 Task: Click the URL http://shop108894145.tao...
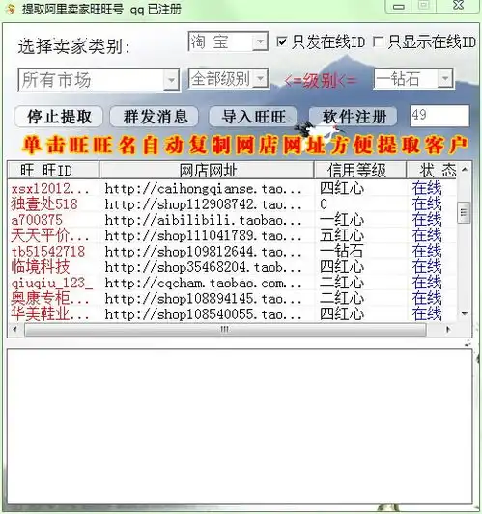203,299
